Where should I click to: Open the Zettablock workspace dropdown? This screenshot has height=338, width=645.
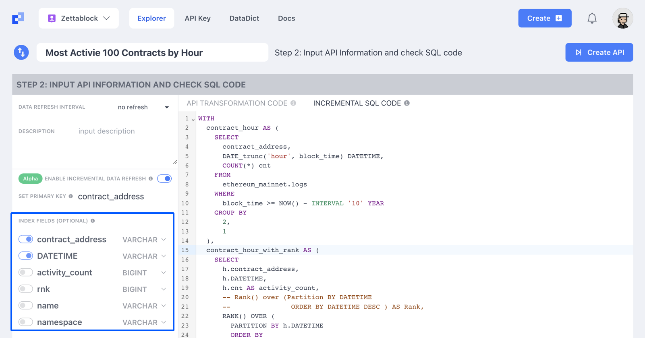(79, 18)
